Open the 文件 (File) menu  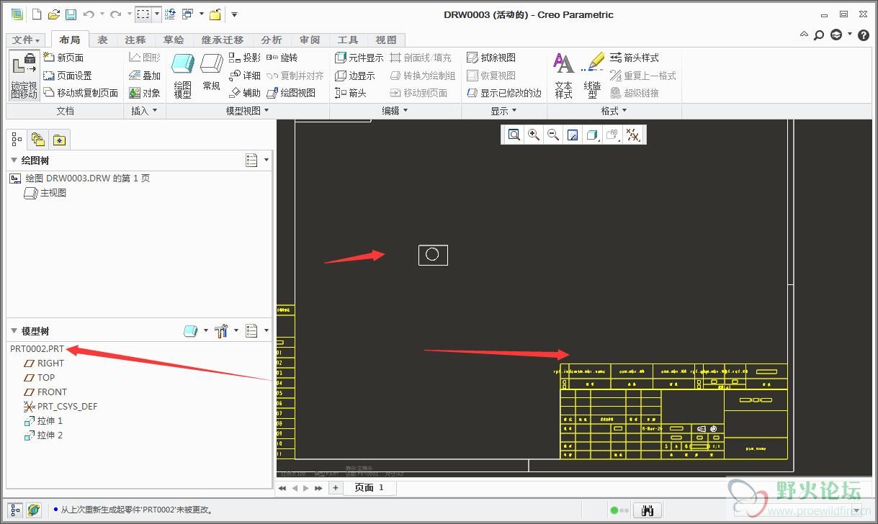(27, 40)
